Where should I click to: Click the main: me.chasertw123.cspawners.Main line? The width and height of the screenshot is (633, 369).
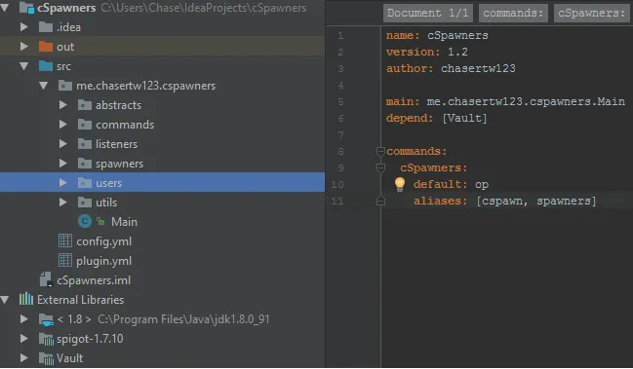coord(505,101)
